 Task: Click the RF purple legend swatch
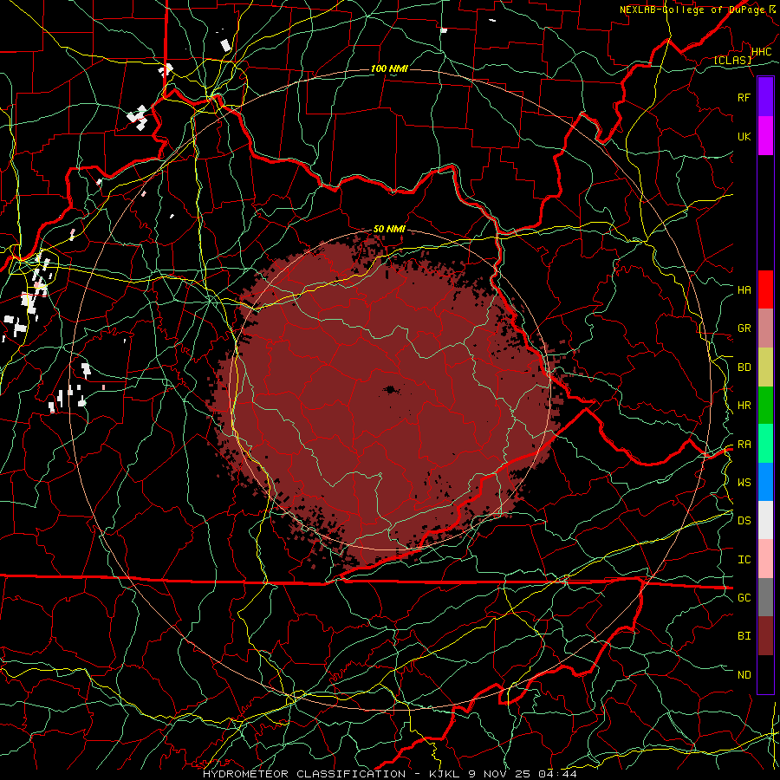click(765, 97)
